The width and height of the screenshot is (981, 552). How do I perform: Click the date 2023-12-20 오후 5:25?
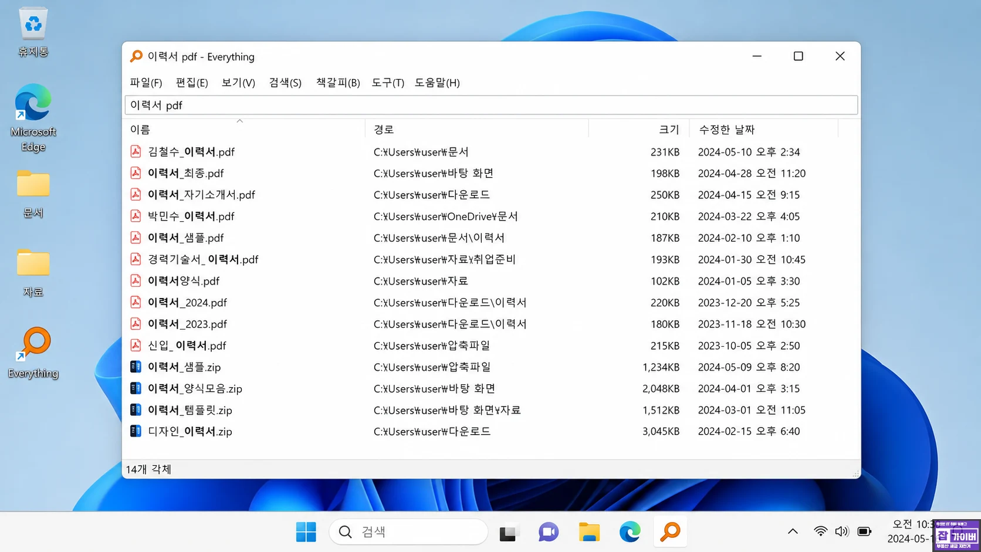coord(749,303)
